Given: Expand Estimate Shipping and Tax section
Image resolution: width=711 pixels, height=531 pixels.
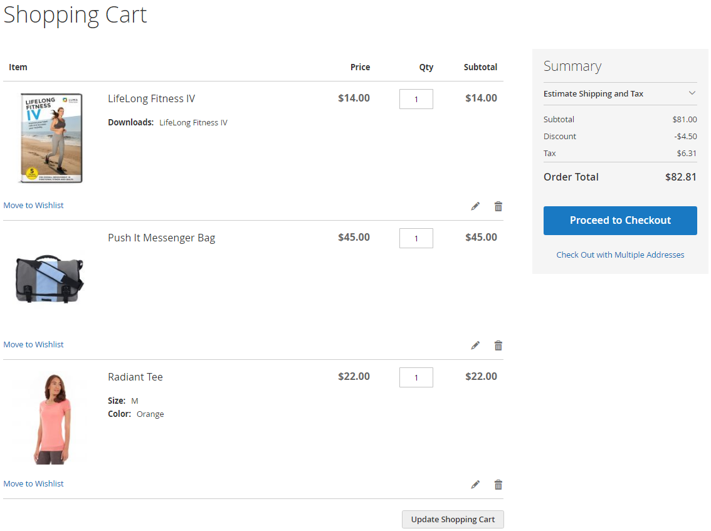Looking at the screenshot, I should [x=593, y=93].
